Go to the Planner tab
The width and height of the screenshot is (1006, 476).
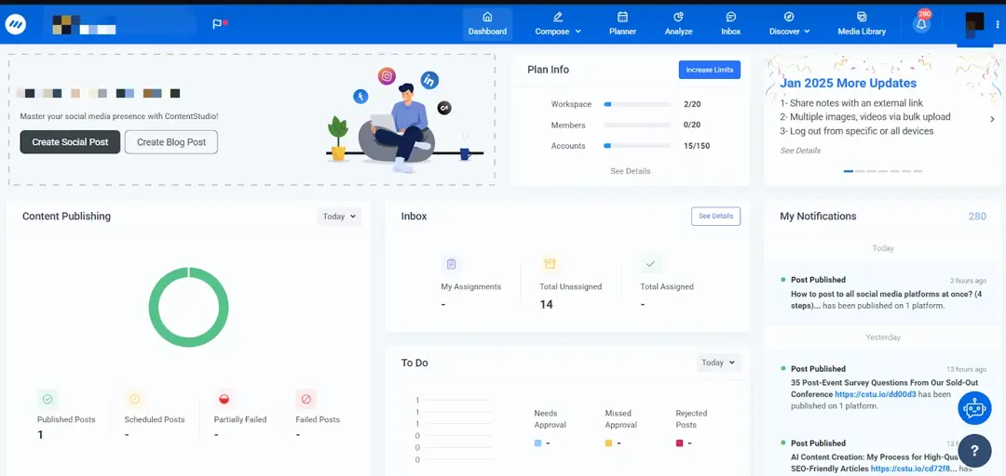click(x=622, y=24)
